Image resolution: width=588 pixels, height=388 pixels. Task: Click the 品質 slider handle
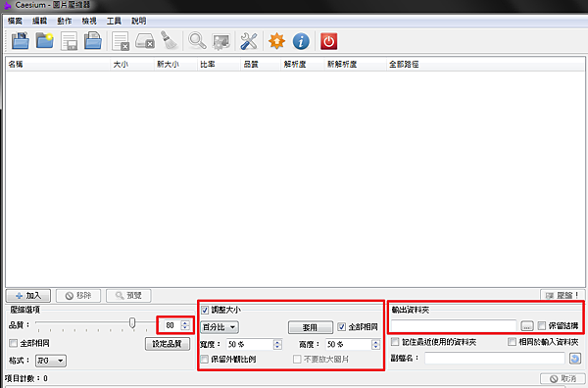pos(132,322)
